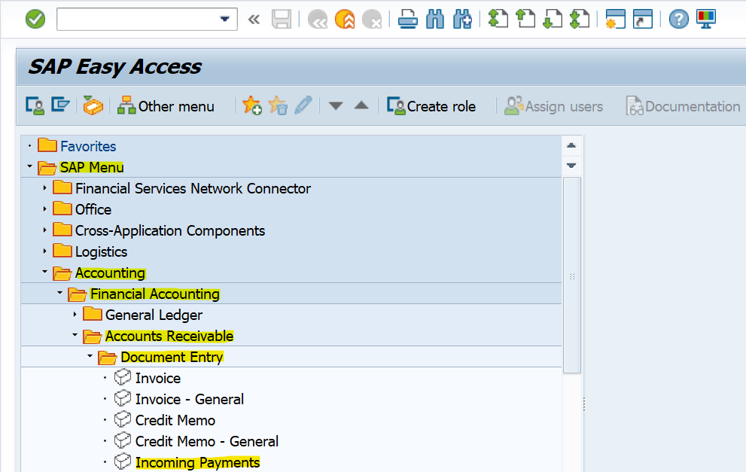The image size is (746, 472).
Task: Click the Delete Favorites star icon
Action: pos(278,105)
